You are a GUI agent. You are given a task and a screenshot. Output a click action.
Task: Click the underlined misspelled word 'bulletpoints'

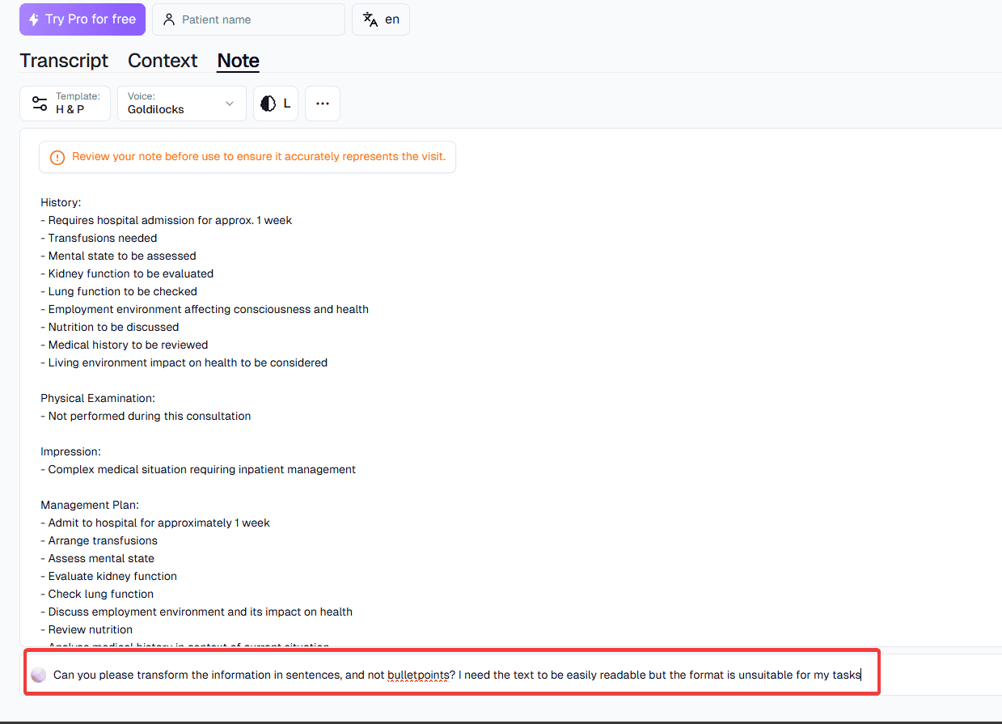point(417,675)
